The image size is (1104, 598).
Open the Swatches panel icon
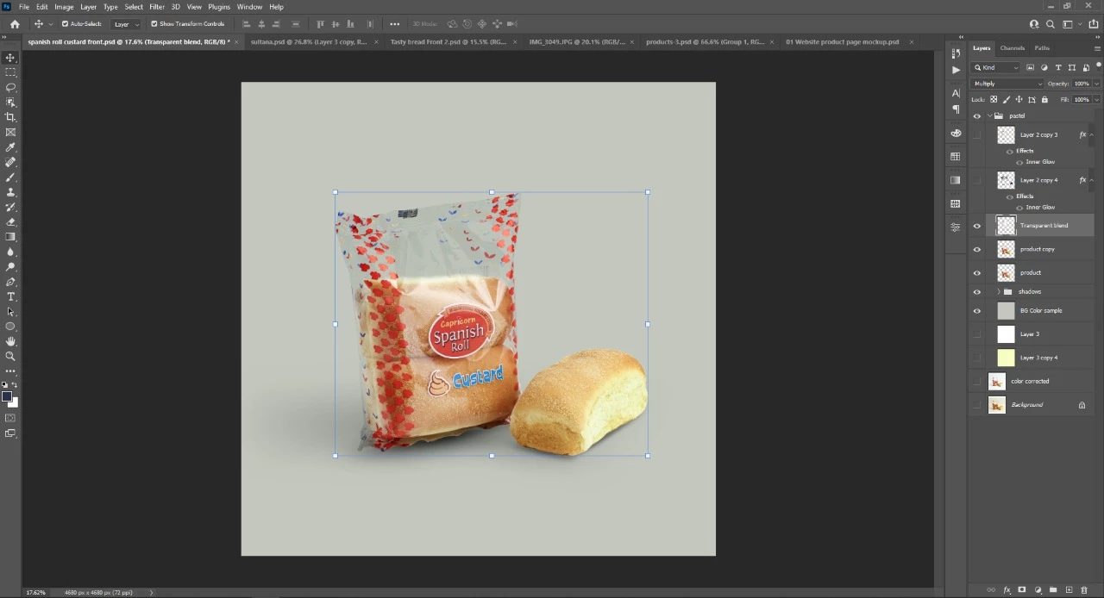(955, 157)
